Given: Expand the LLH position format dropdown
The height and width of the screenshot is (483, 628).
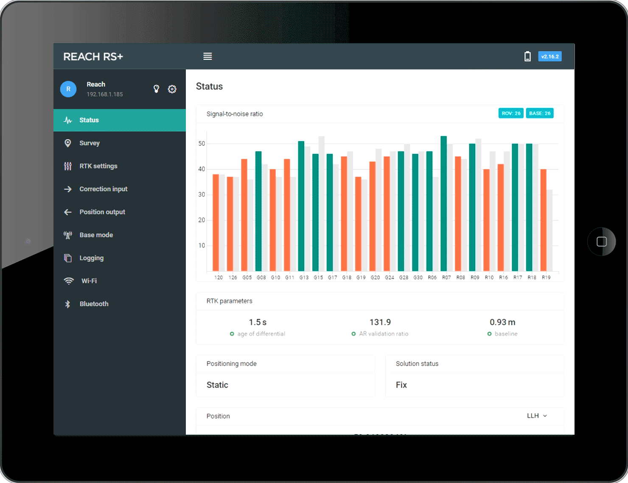Looking at the screenshot, I should [537, 416].
